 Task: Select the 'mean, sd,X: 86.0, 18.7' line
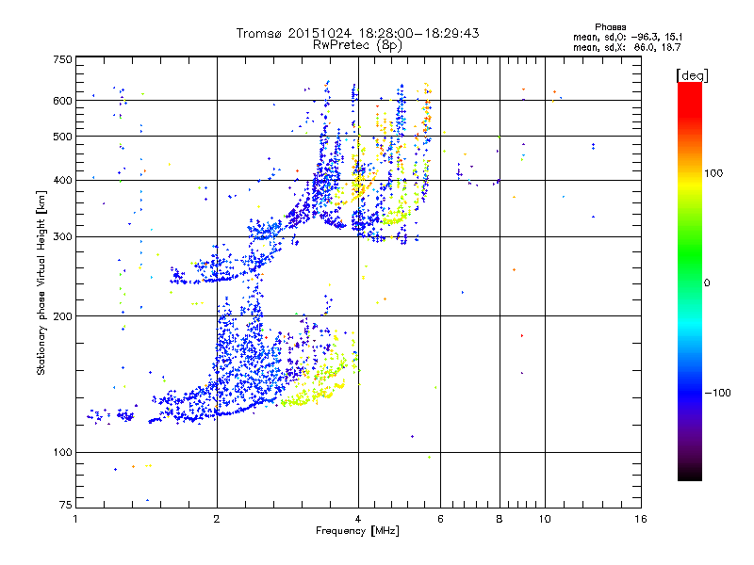tap(627, 47)
